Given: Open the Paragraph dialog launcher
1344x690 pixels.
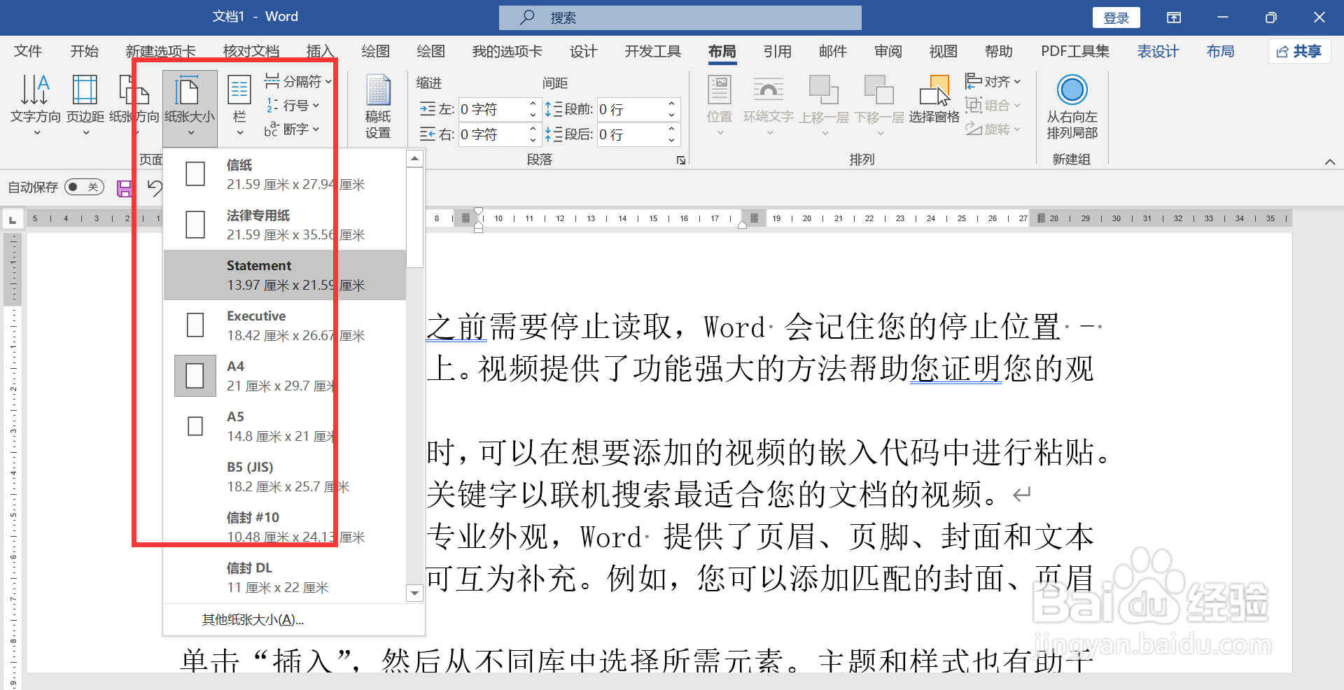Looking at the screenshot, I should pos(681,160).
